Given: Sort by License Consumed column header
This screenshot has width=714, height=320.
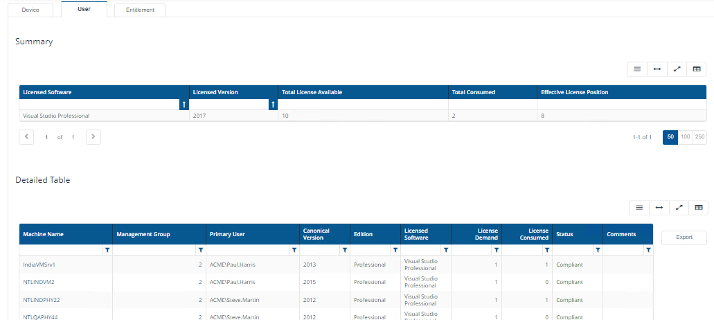Looking at the screenshot, I should [x=527, y=234].
